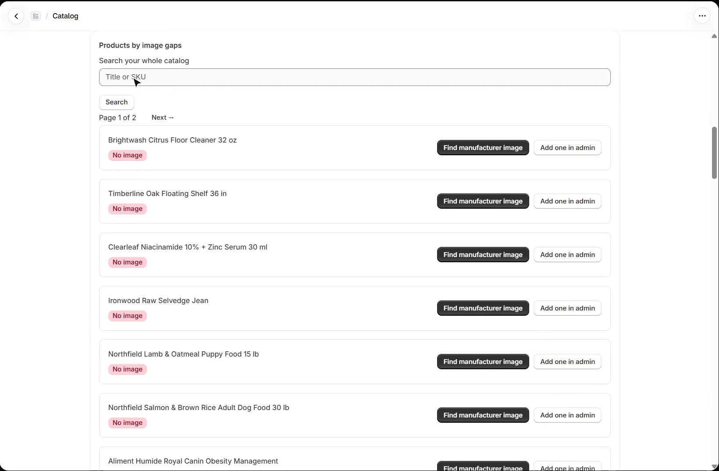Click the No image badge under Northfield Salmon
Screen dimensions: 719x471
(128, 423)
